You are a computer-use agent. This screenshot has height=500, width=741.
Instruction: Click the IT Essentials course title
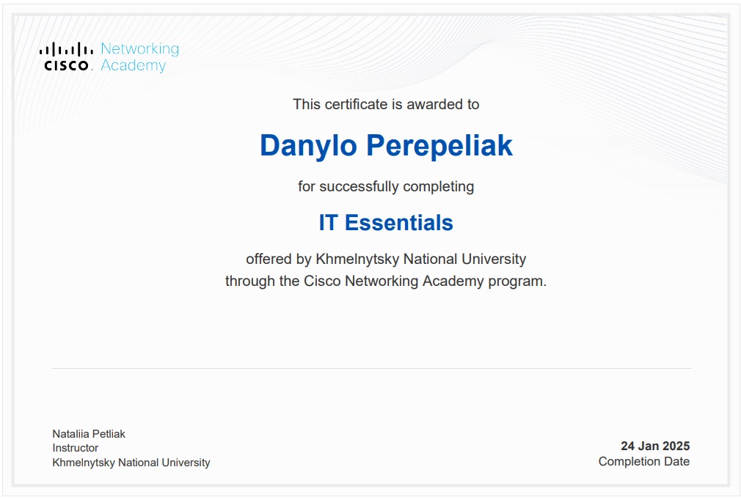(x=386, y=222)
